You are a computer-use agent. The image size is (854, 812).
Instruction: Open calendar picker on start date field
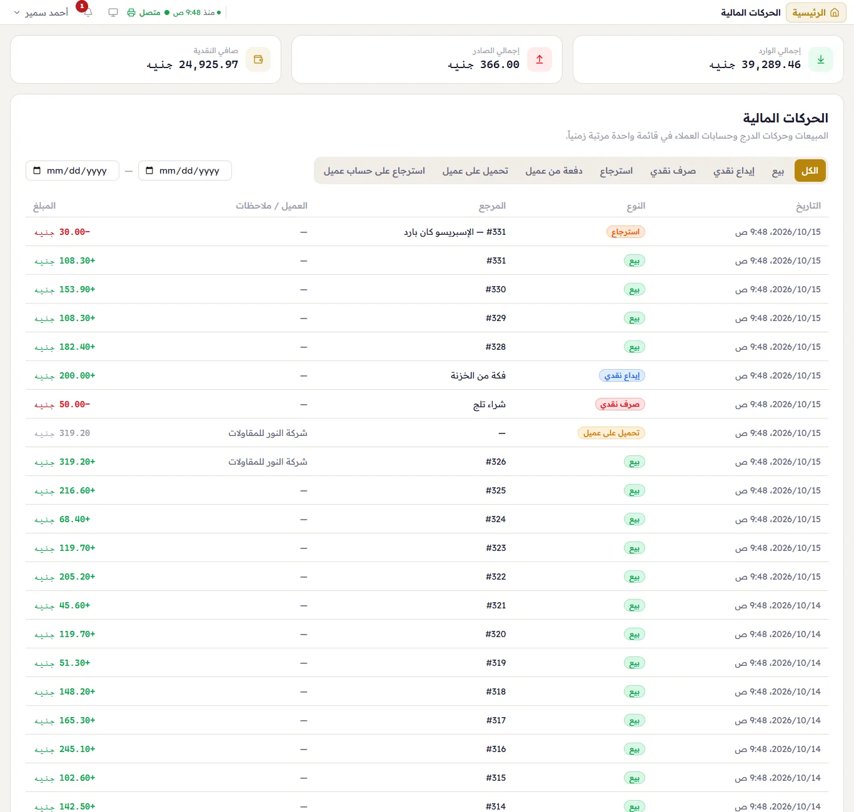[x=149, y=171]
